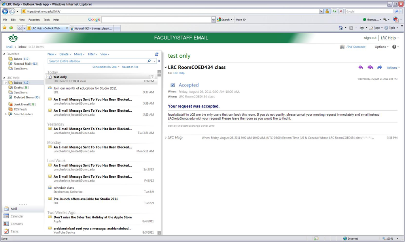Open the Favorites menu in browser menu bar
Screen dimensions: 405x242
point(34,20)
